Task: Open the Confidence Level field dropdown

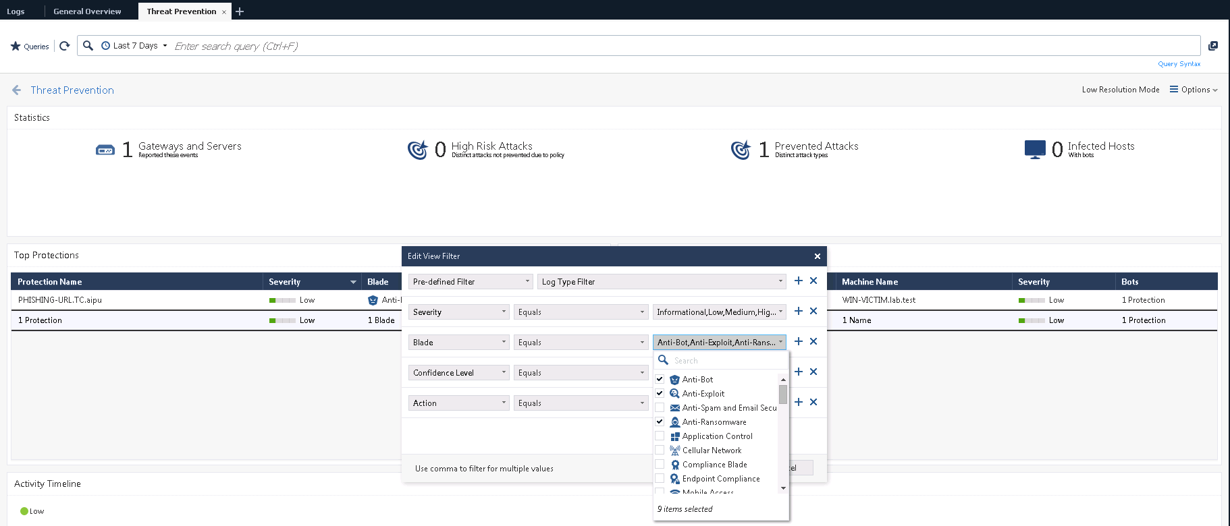Action: (459, 373)
